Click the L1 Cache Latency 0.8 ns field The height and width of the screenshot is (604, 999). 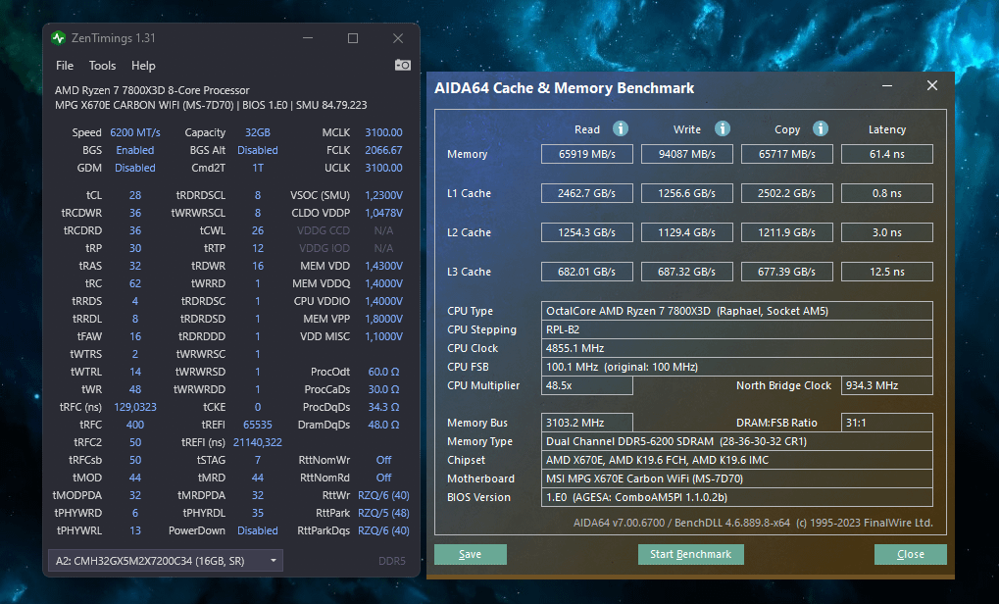click(x=887, y=193)
